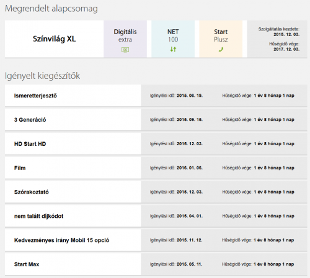The height and width of the screenshot is (278, 310).
Task: Select the Szórakoztató row
Action: (156, 192)
